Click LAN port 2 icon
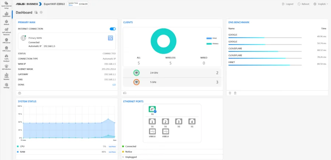This screenshot has width=331, height=160. point(165,121)
